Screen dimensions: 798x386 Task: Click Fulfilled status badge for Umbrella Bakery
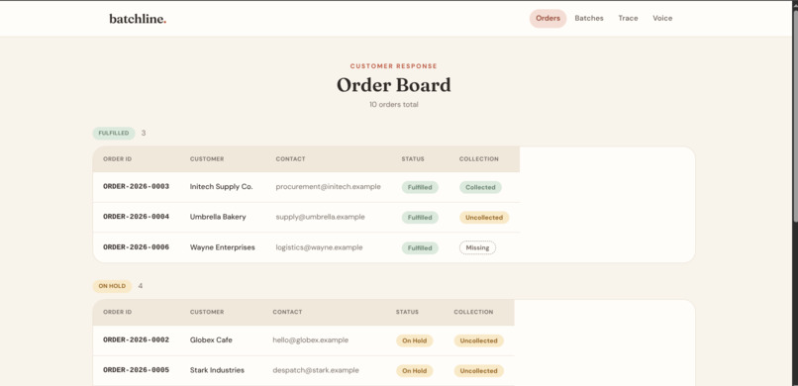420,218
